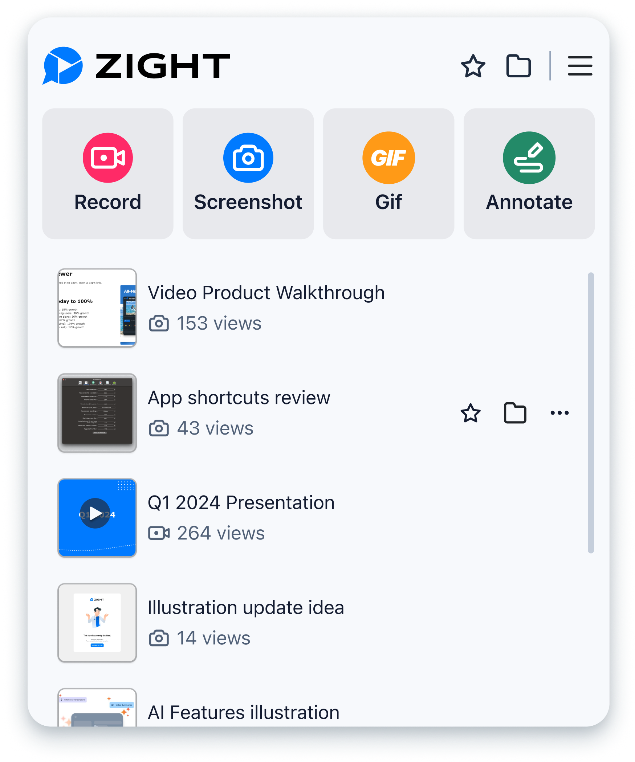Move App shortcuts review to a folder
This screenshot has height=762, width=635.
[x=515, y=413]
